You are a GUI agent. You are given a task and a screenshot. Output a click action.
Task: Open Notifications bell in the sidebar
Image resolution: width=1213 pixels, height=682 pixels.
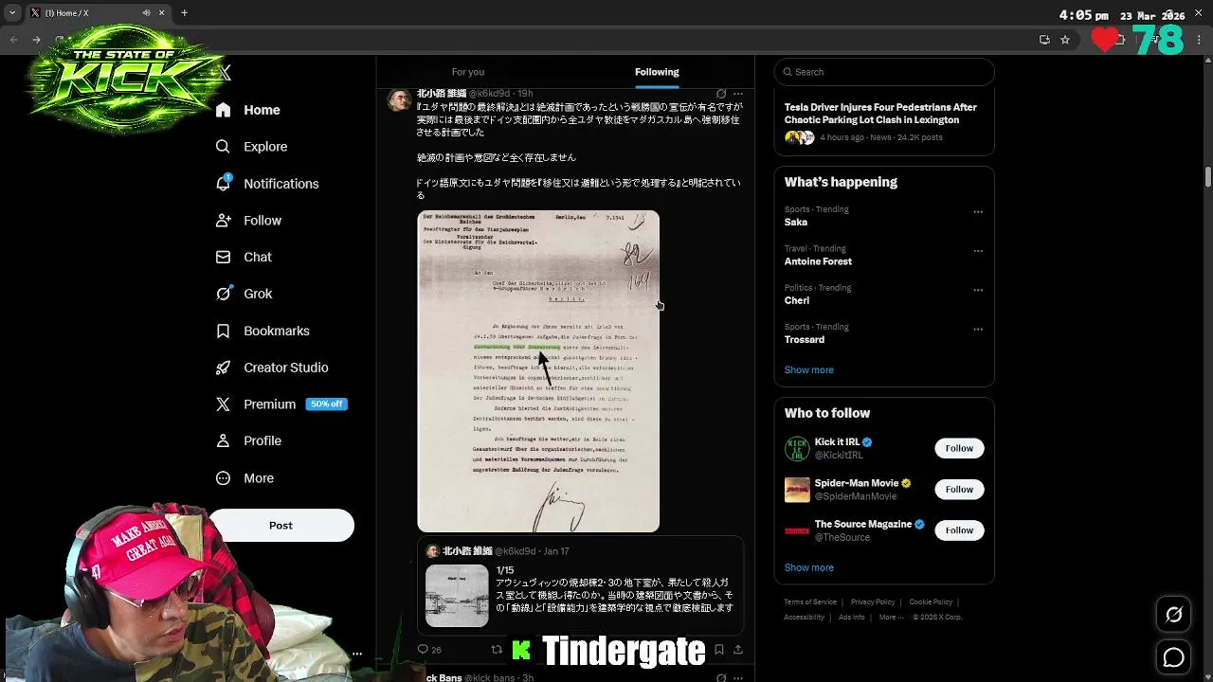[223, 184]
